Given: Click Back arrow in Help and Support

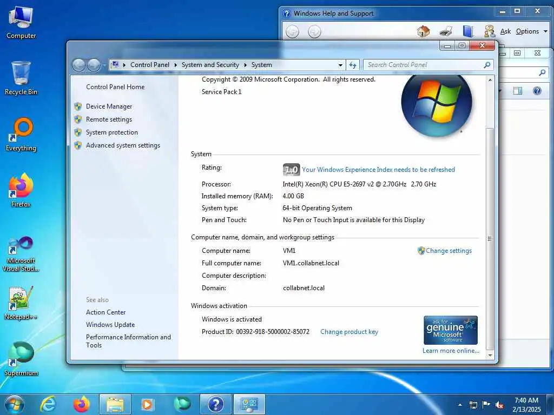Looking at the screenshot, I should click(292, 32).
